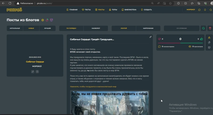Open the Топы menu item
This screenshot has width=213, height=115.
point(113,10)
